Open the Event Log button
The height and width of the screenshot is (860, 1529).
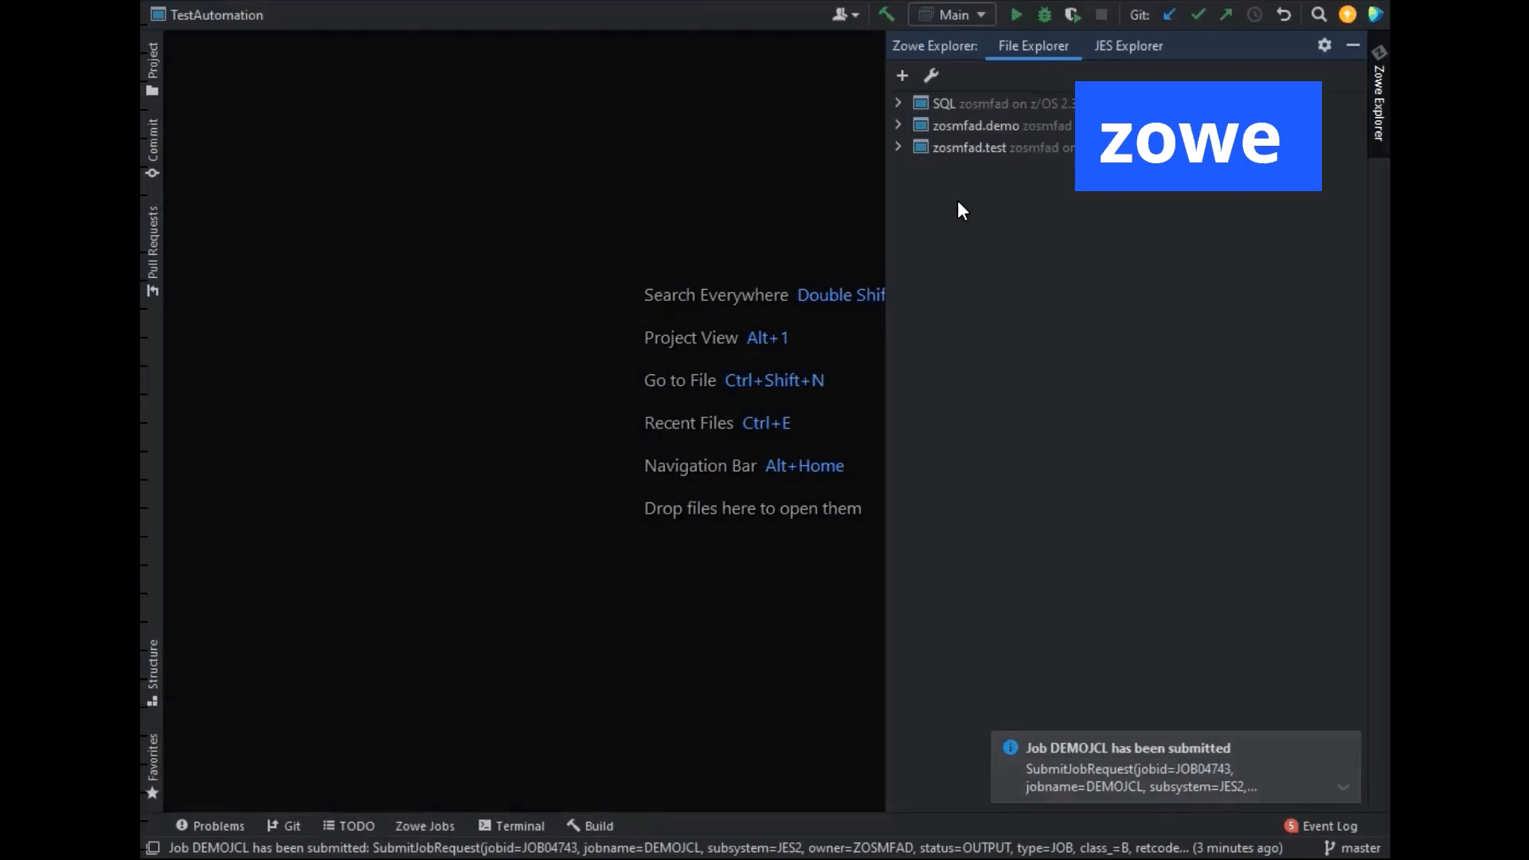click(x=1321, y=826)
